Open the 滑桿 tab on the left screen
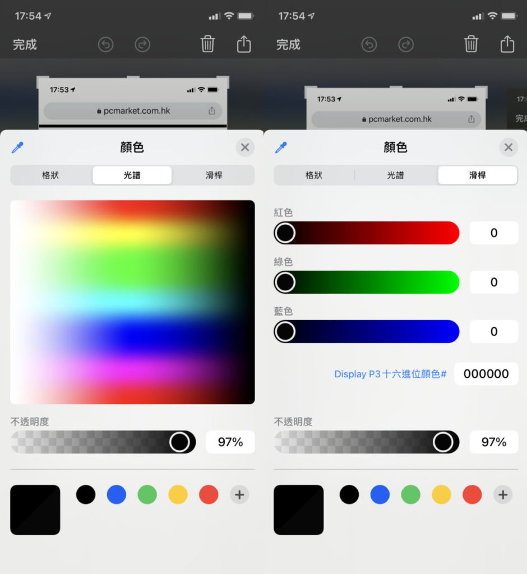The width and height of the screenshot is (527, 574). point(214,175)
